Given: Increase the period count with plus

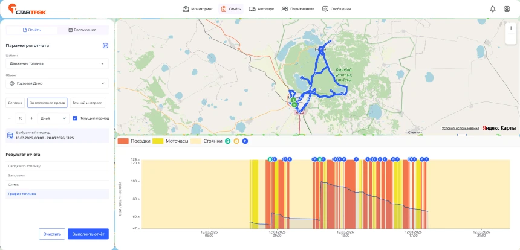Looking at the screenshot, I should 31,118.
